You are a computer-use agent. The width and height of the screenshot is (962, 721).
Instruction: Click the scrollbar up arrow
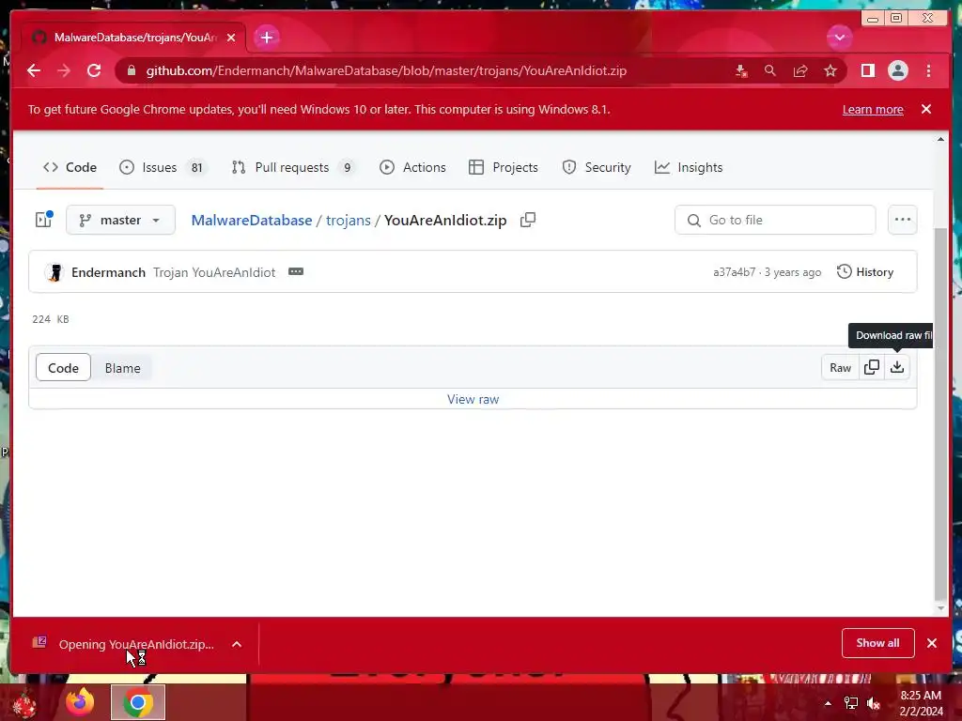[940, 139]
